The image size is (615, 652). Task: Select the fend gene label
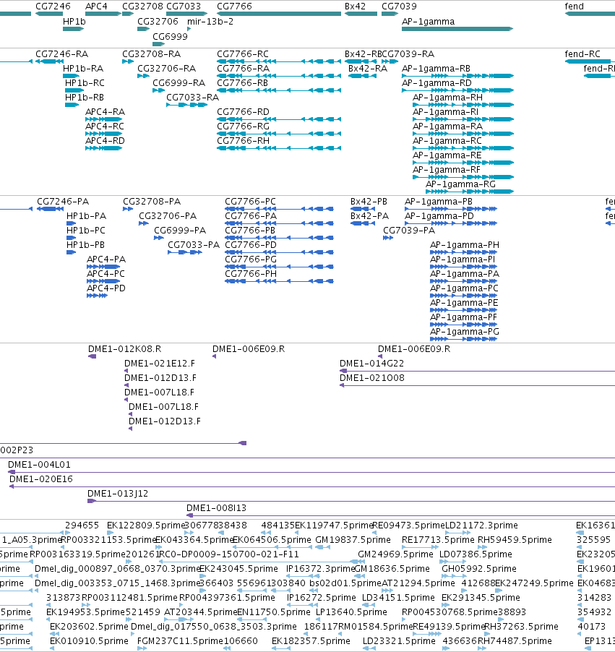(x=575, y=7)
